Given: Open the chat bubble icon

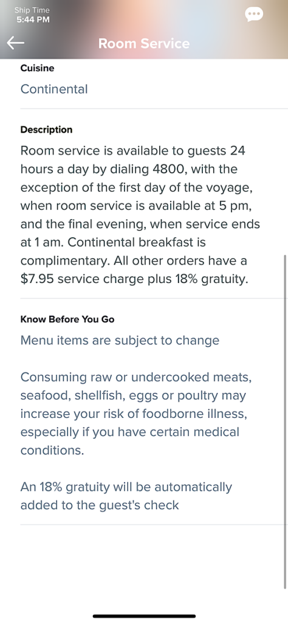Looking at the screenshot, I should click(254, 15).
